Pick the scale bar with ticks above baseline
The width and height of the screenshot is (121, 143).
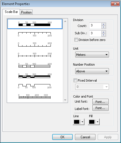(x=35, y=45)
